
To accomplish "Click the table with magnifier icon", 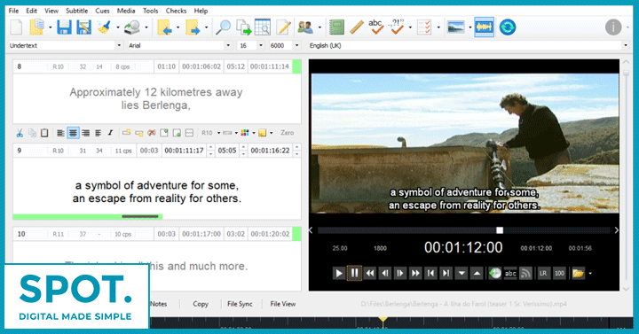I will click(x=263, y=27).
